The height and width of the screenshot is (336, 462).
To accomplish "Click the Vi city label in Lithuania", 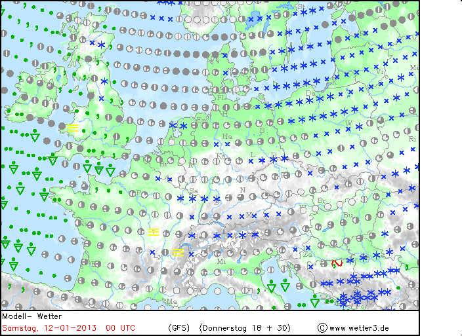I will [x=380, y=71].
